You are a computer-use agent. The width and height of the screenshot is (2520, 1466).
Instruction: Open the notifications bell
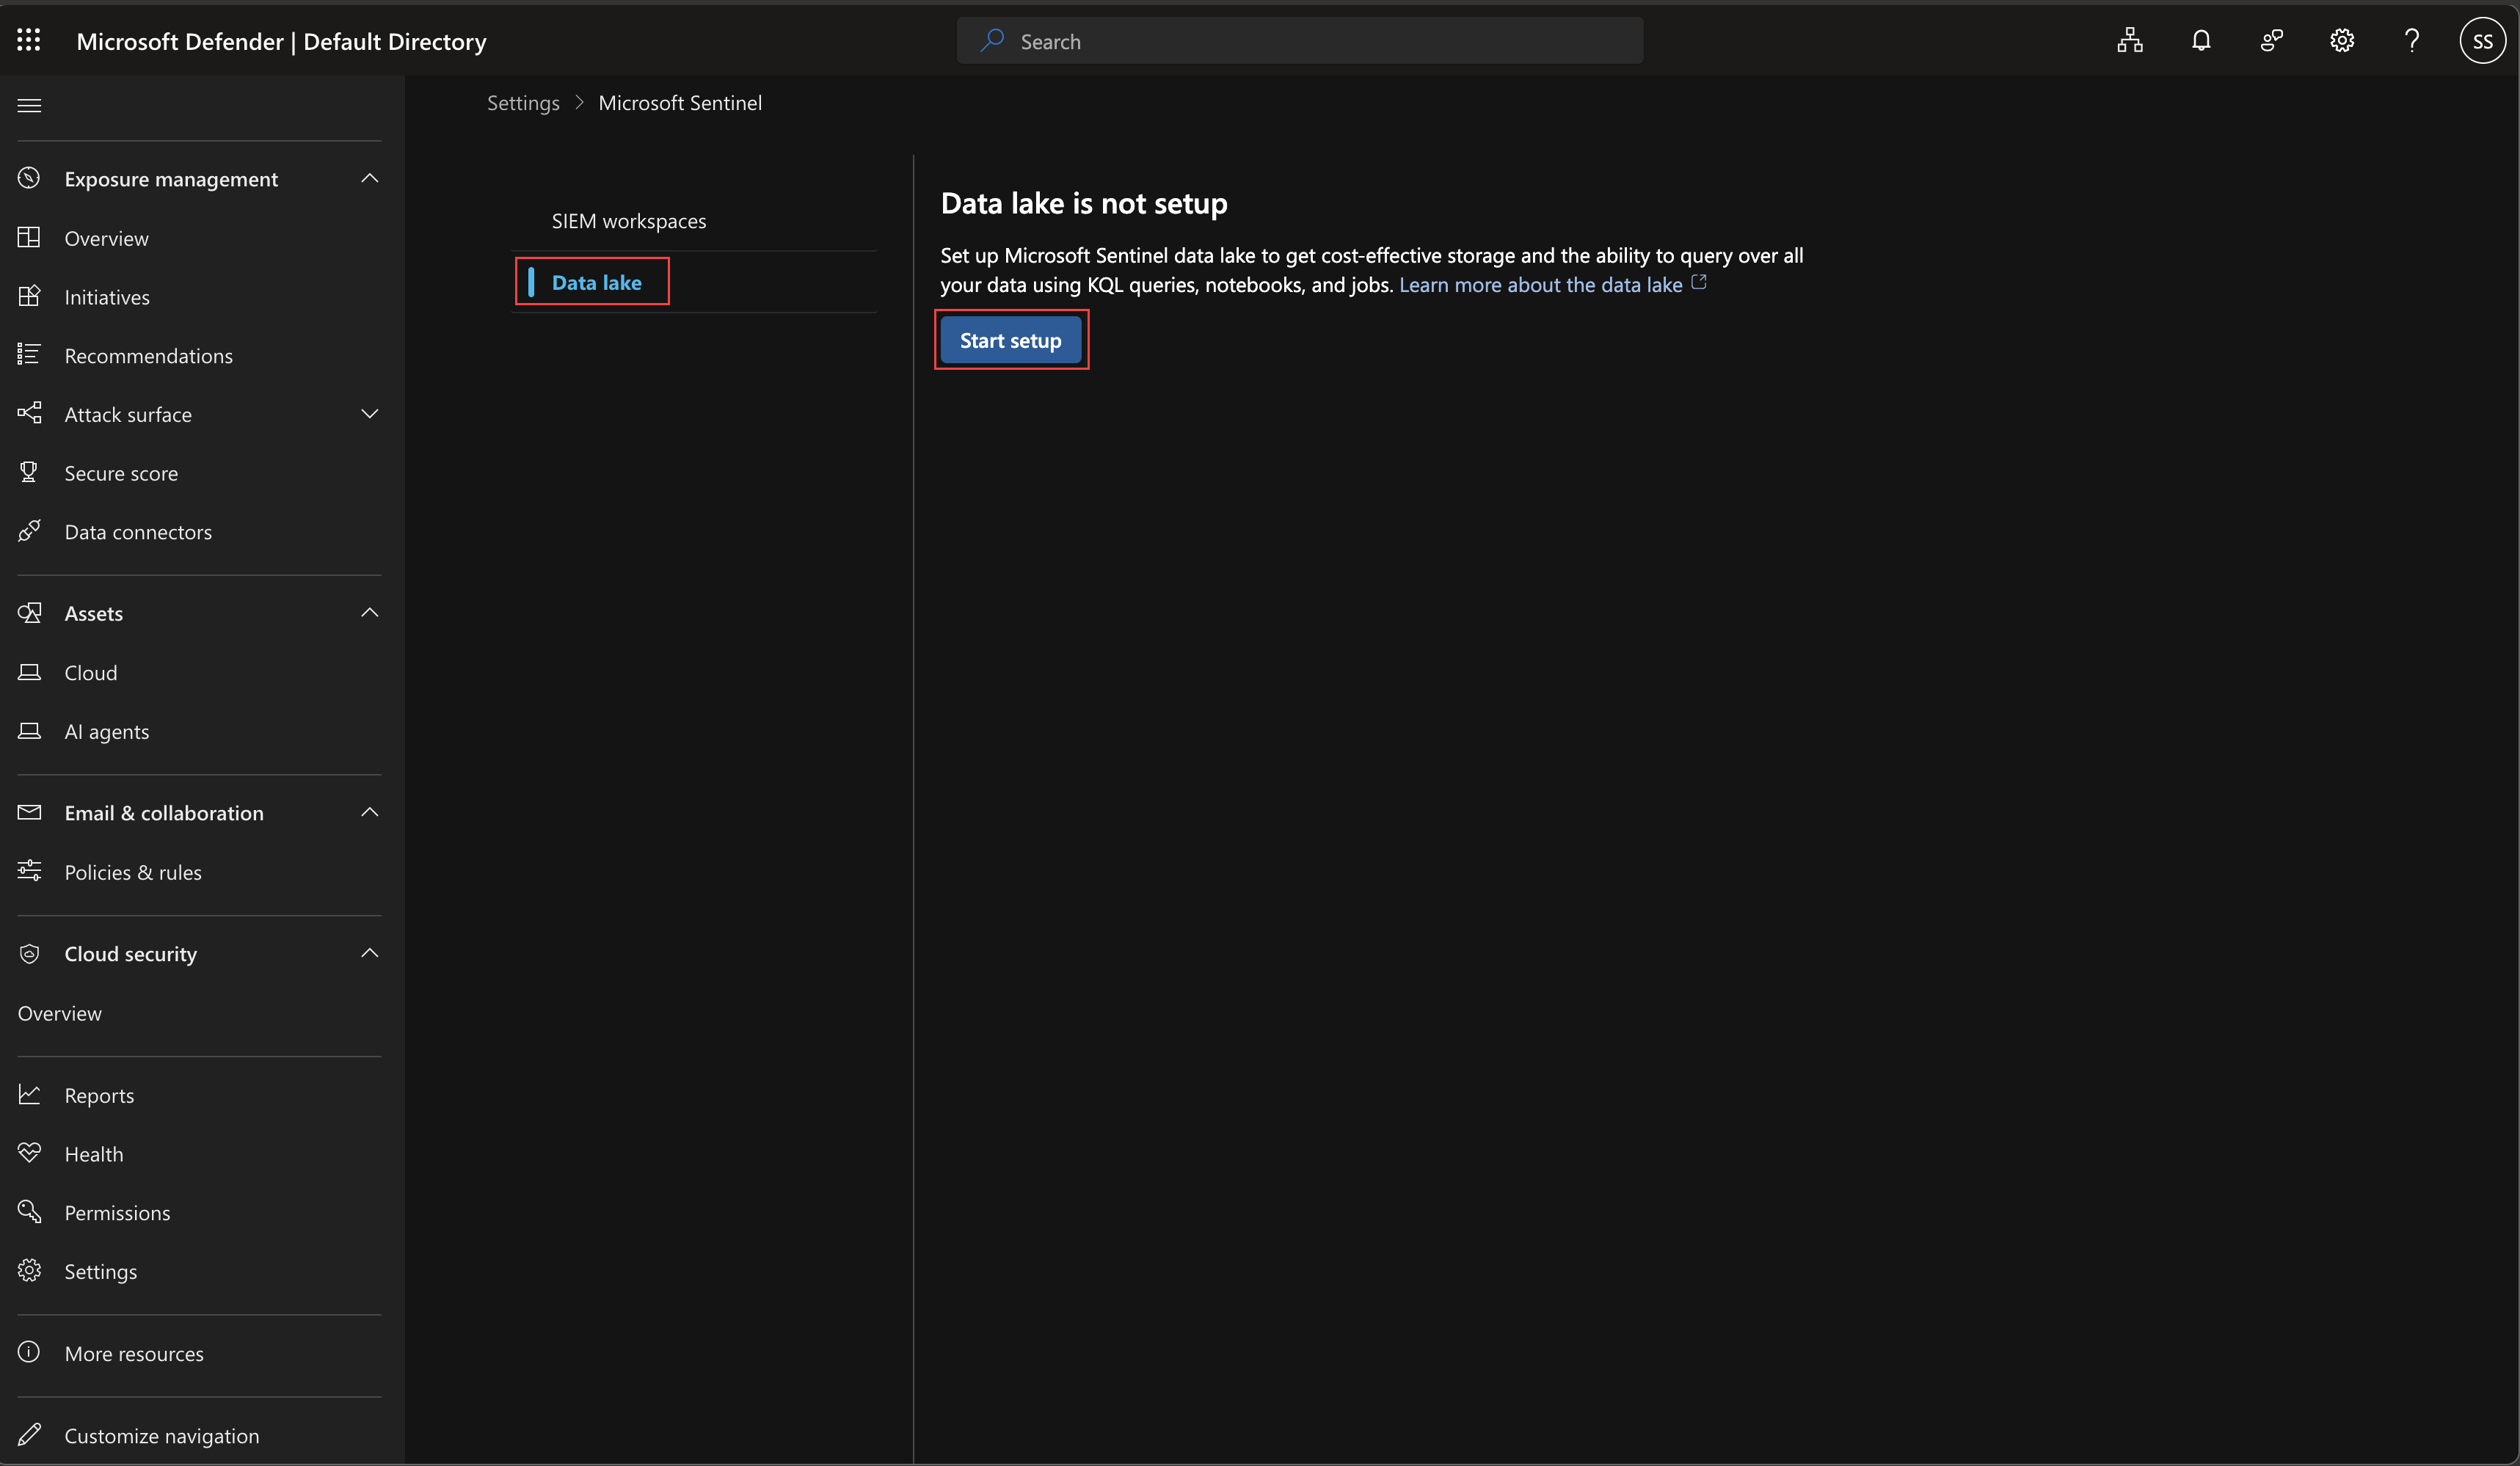[2201, 40]
